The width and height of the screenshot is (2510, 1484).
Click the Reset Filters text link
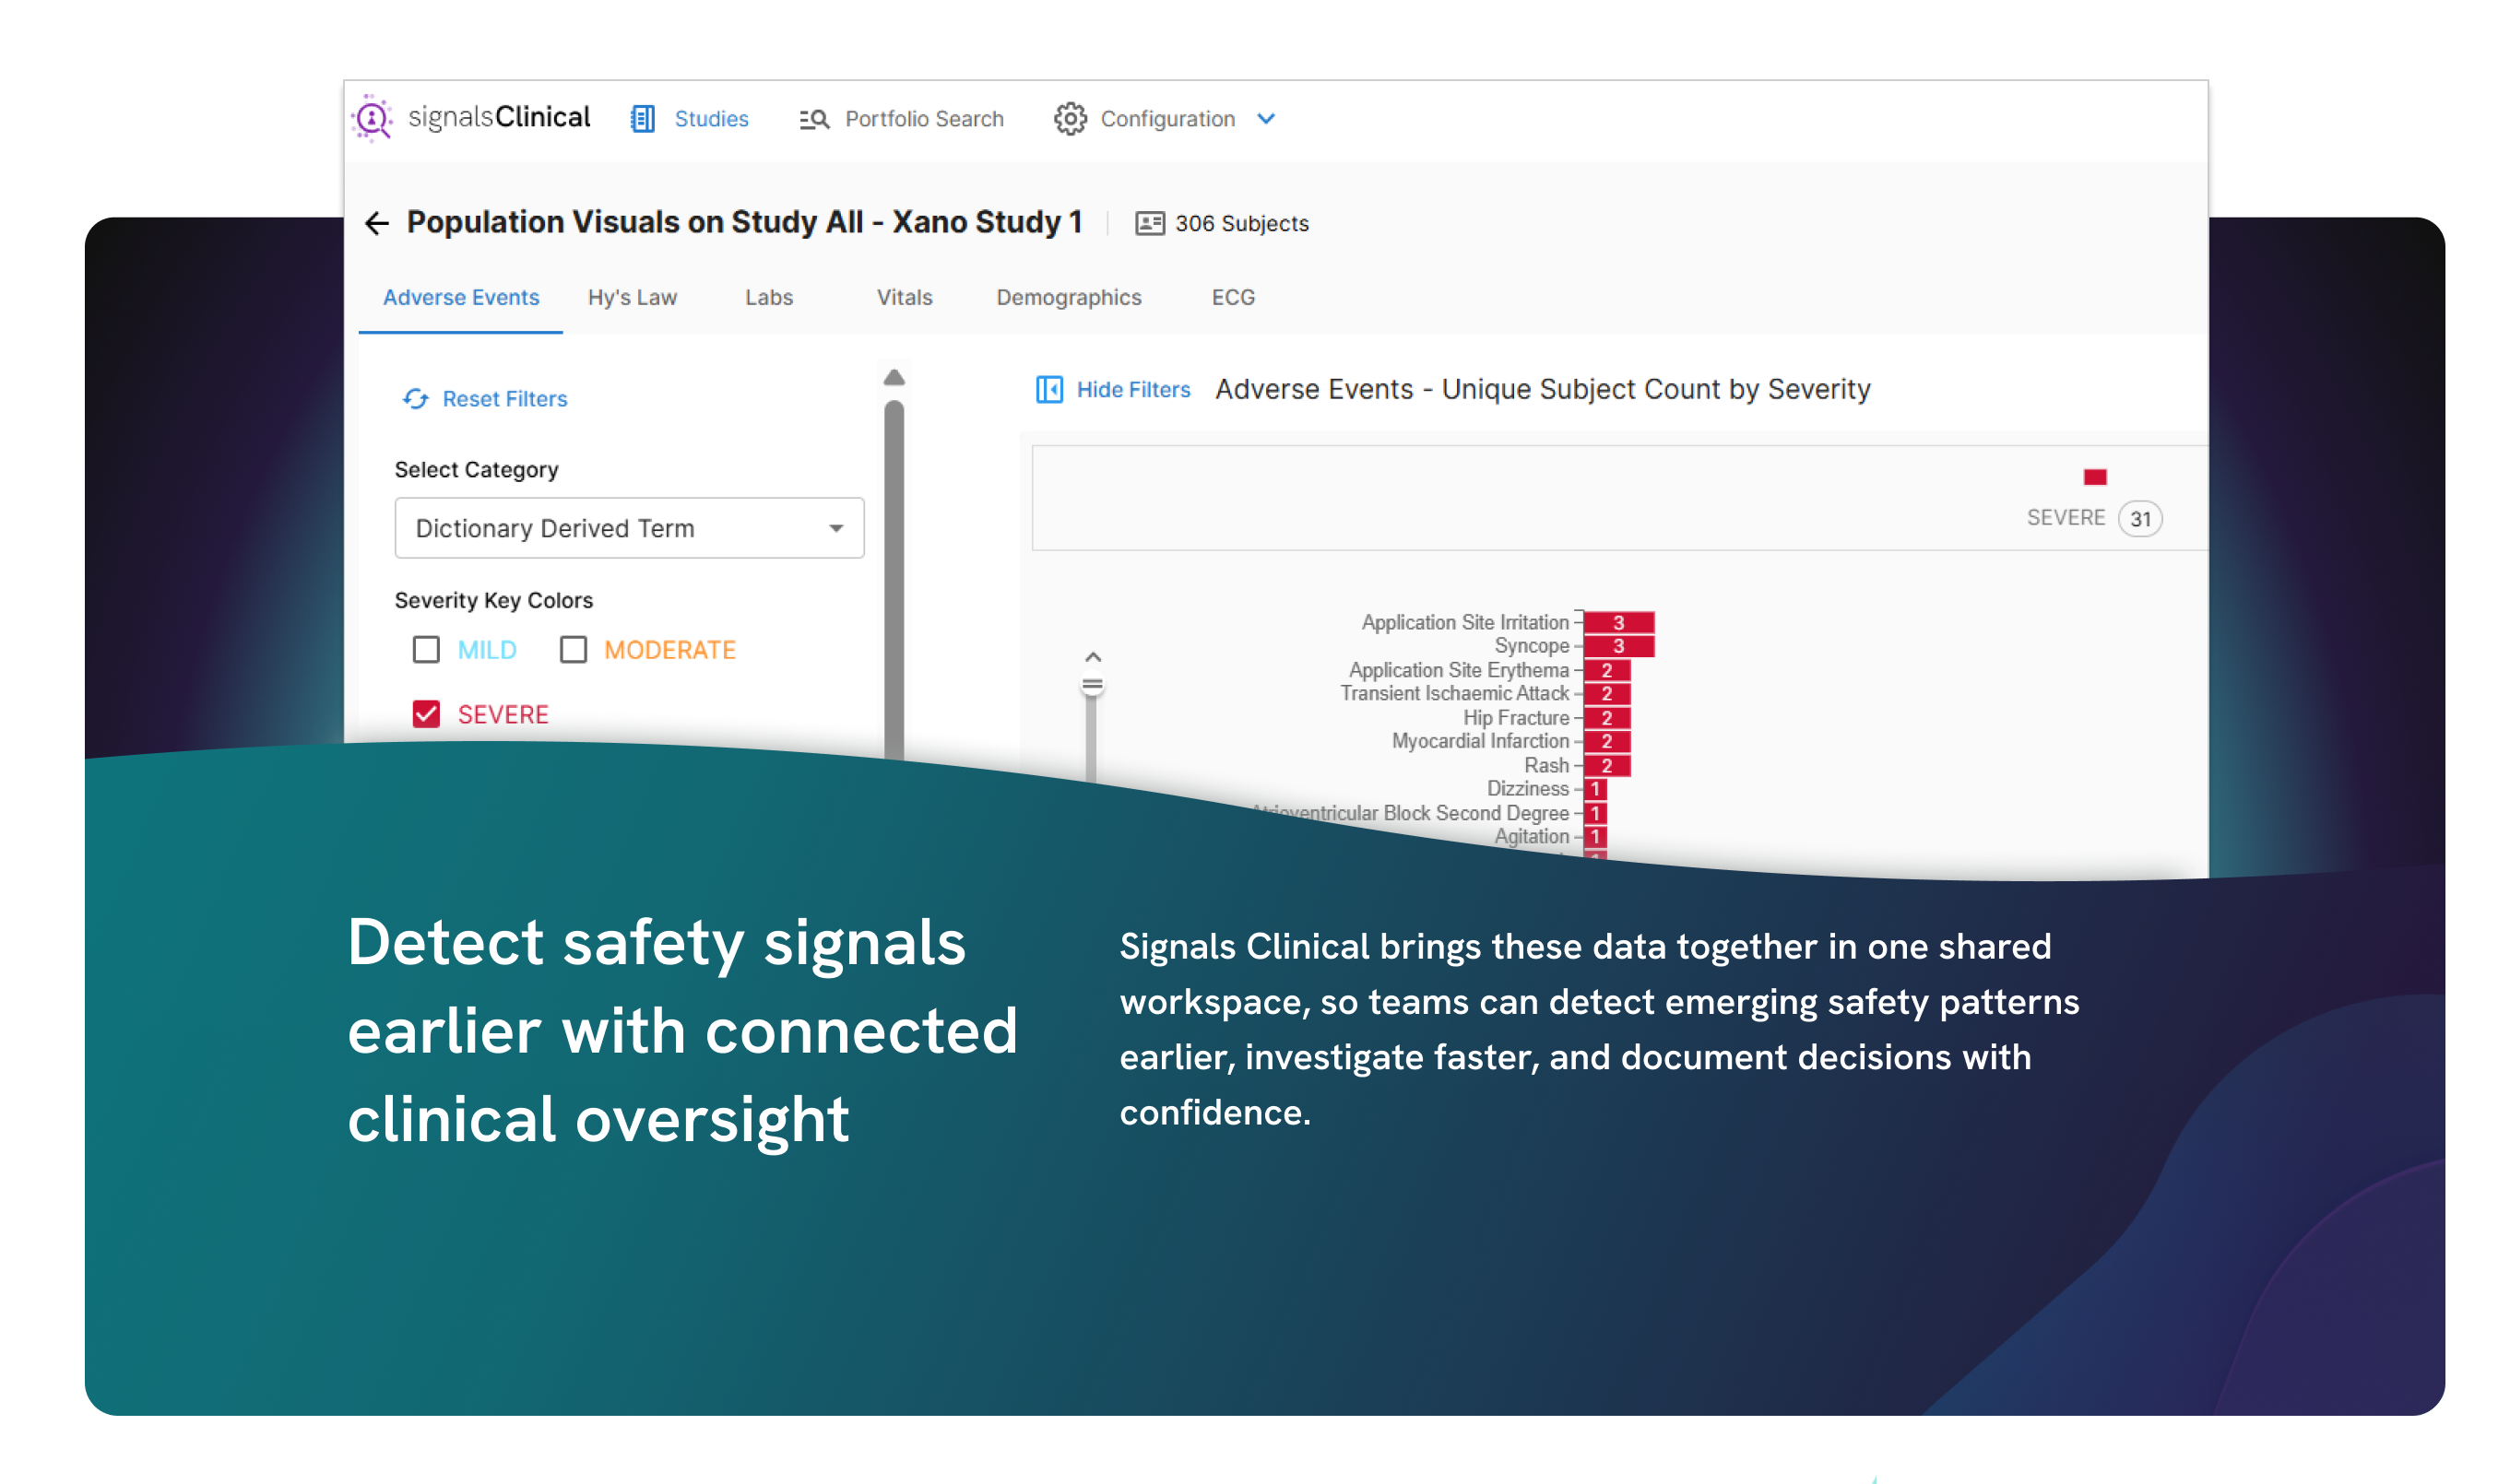(504, 399)
